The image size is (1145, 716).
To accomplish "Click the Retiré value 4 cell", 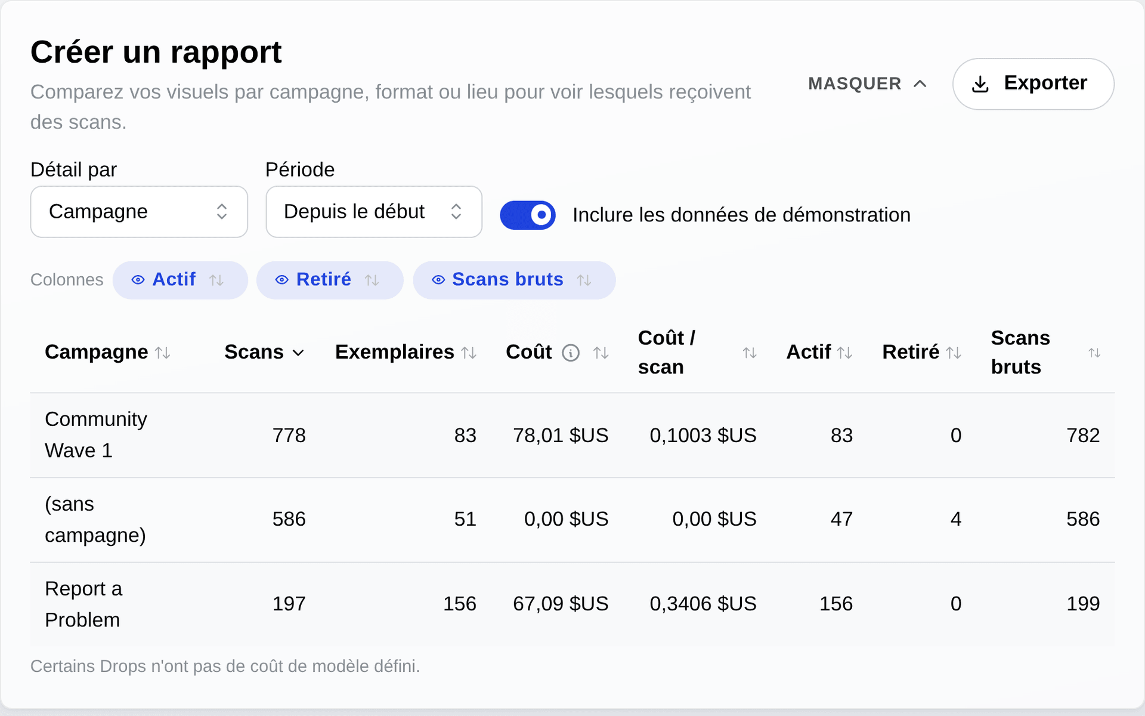I will (x=956, y=519).
